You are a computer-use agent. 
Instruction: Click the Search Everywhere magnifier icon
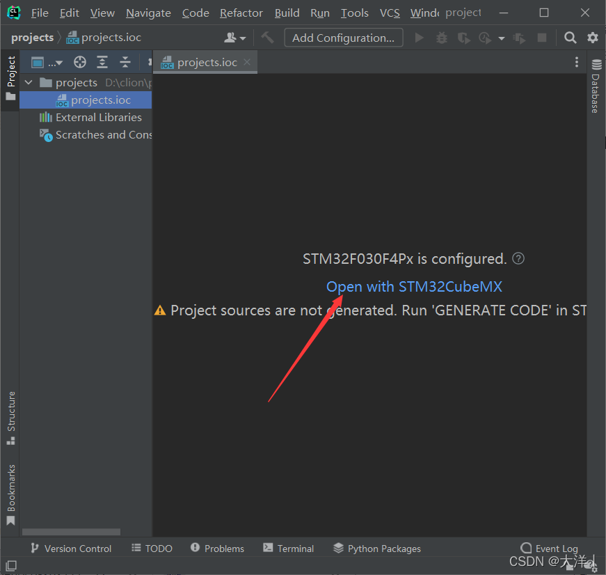[x=570, y=38]
